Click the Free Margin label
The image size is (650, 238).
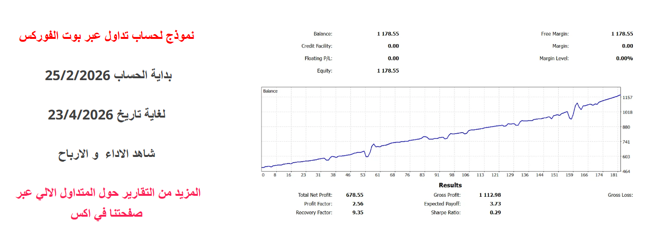tap(554, 34)
